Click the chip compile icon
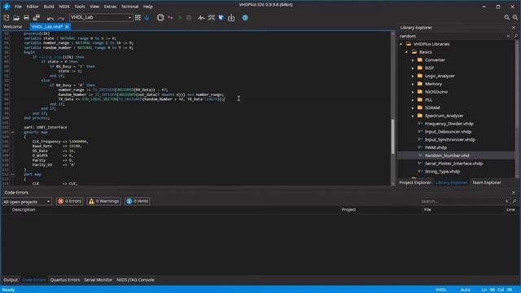The width and height of the screenshot is (521, 293). [x=160, y=18]
